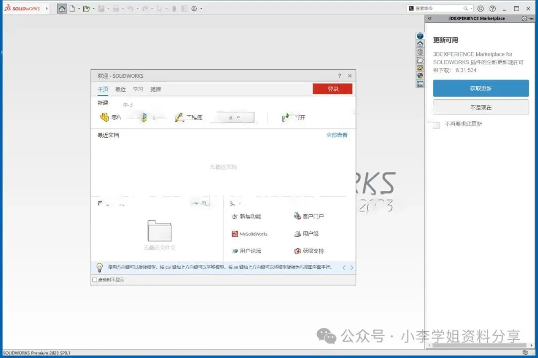Click the Open folder icon in the toolbar
Image resolution: width=538 pixels, height=358 pixels.
(86, 8)
